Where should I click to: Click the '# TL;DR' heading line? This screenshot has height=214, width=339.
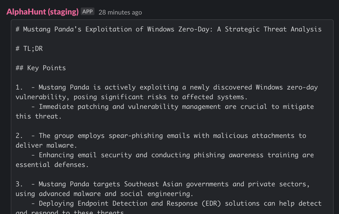[x=29, y=49]
